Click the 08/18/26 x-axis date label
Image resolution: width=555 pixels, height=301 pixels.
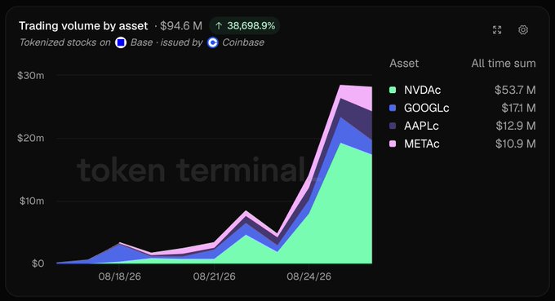pos(120,277)
